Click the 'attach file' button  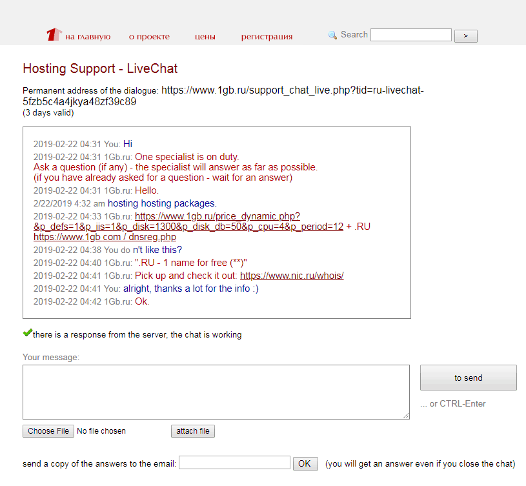click(x=193, y=431)
